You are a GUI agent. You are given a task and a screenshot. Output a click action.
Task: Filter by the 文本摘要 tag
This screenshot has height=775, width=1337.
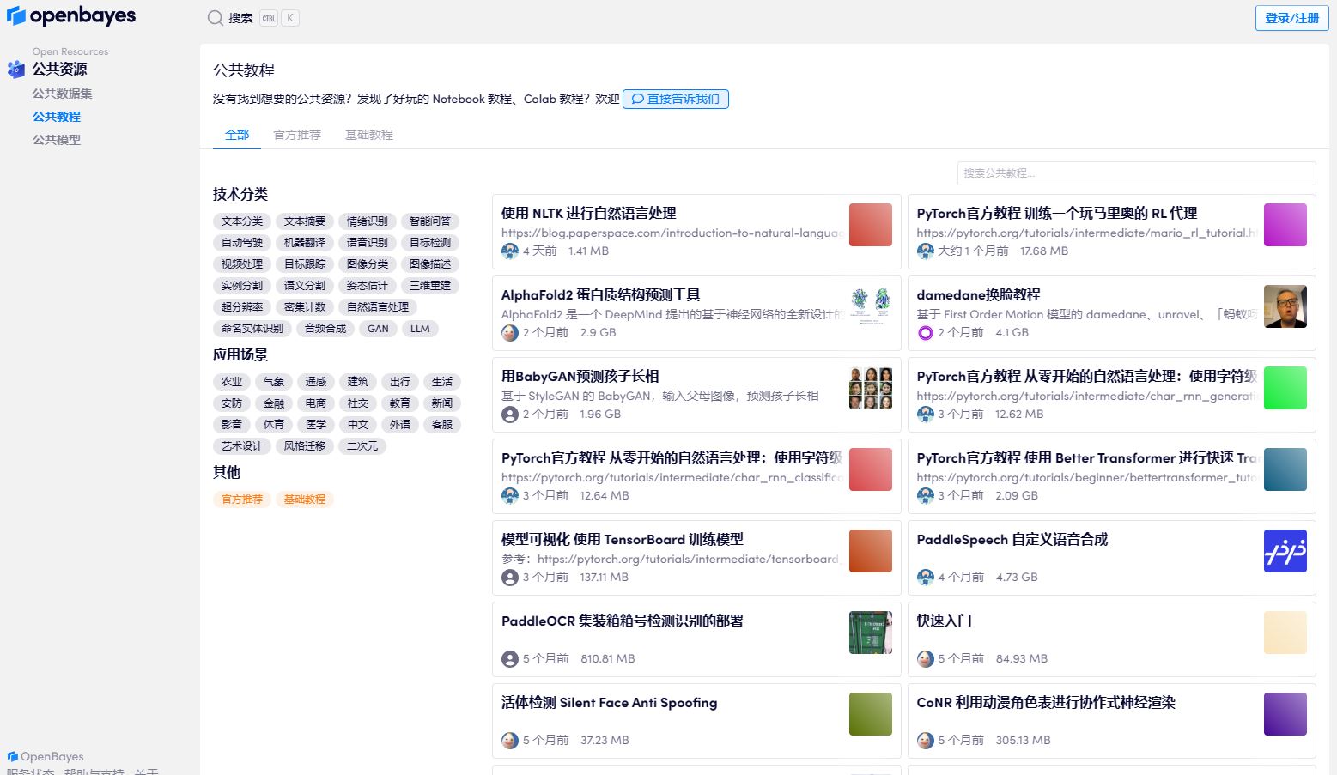coord(305,221)
